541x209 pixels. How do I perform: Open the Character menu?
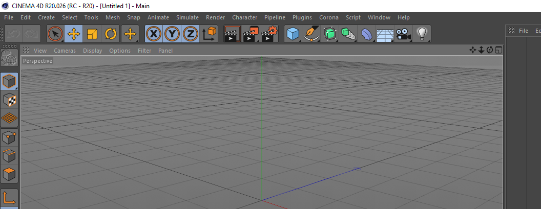(244, 17)
